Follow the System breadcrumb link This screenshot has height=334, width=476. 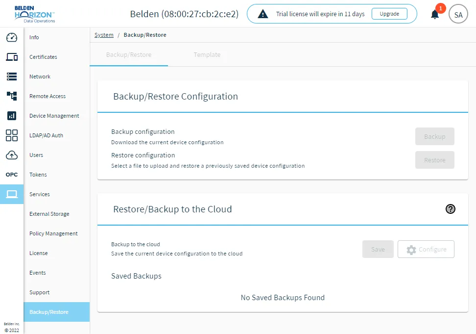[x=104, y=35]
